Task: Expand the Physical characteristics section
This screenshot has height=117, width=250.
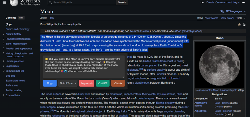Action: [x=4, y=39]
